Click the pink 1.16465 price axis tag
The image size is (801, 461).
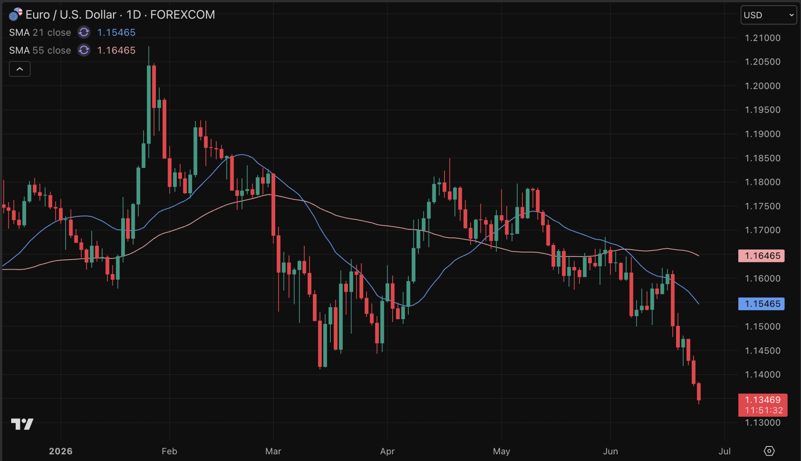pyautogui.click(x=762, y=256)
